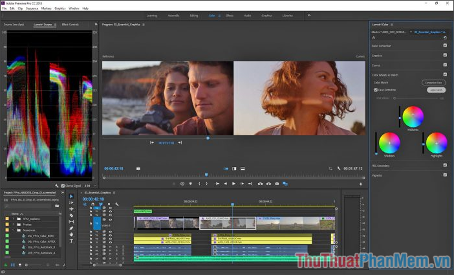Image resolution: width=454 pixels, height=275 pixels.
Task: Open the Markers menu
Action: [46, 8]
